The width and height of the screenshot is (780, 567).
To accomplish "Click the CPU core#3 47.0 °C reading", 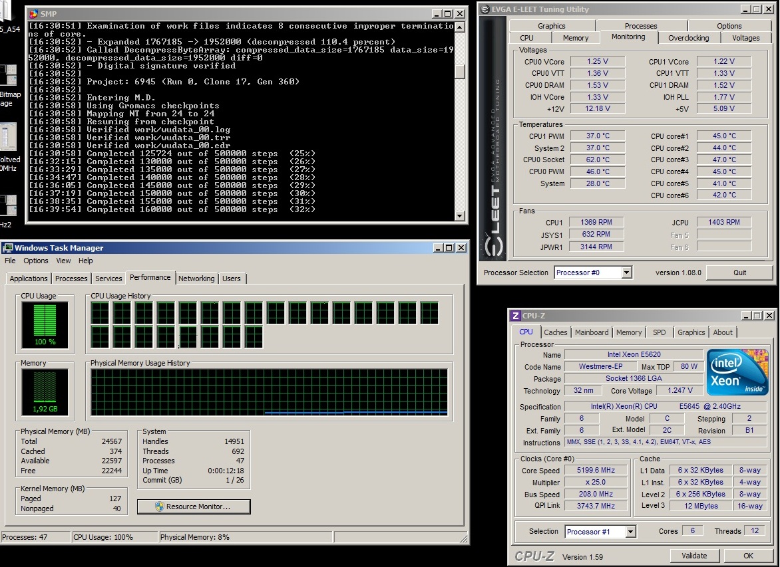I will click(x=724, y=160).
